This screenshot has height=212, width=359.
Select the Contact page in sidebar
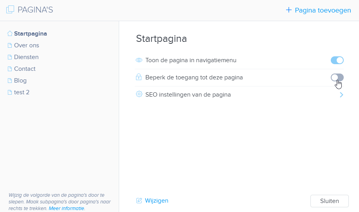tap(25, 69)
